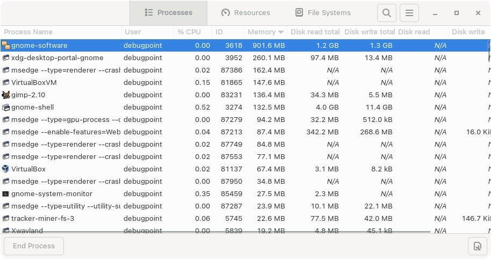Sort by % CPU column header
Viewport: 491px width, 259px height.
point(193,32)
